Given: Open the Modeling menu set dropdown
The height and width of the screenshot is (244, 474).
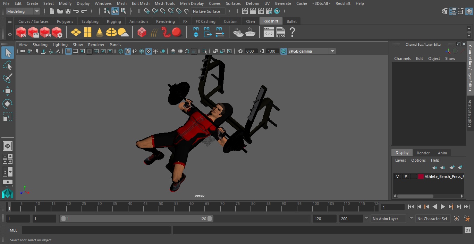Looking at the screenshot, I should coord(23,11).
